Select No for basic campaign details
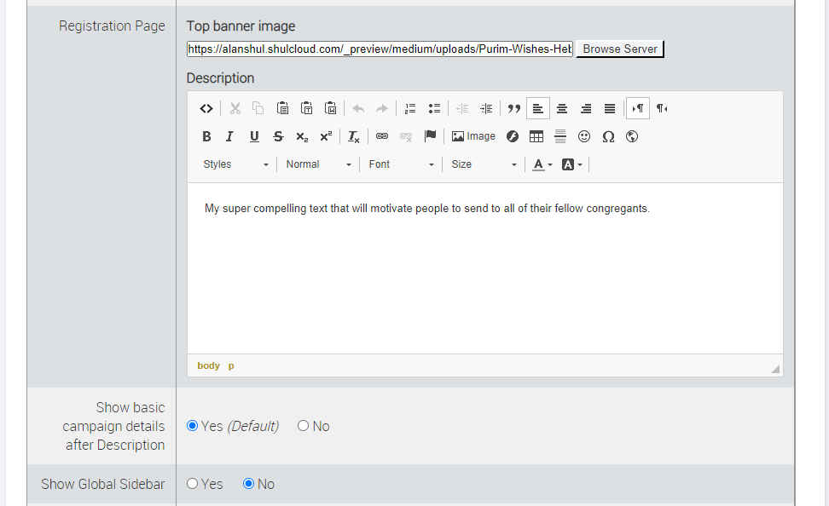The image size is (829, 506). [304, 426]
